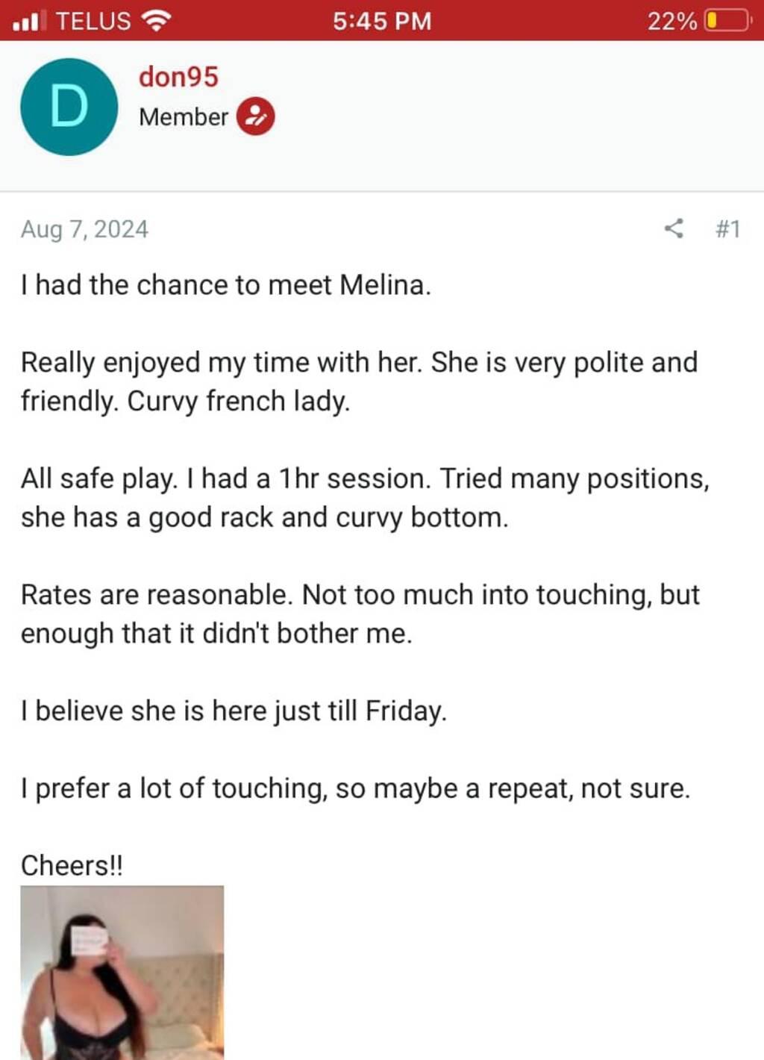Click the Member title text

184,117
